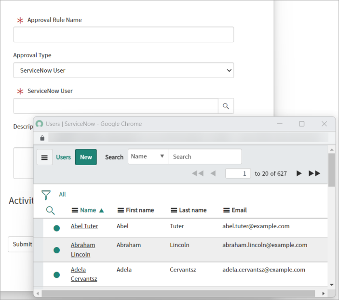The width and height of the screenshot is (339, 300).
Task: Click the Approval Rule Name input field
Action: click(123, 35)
